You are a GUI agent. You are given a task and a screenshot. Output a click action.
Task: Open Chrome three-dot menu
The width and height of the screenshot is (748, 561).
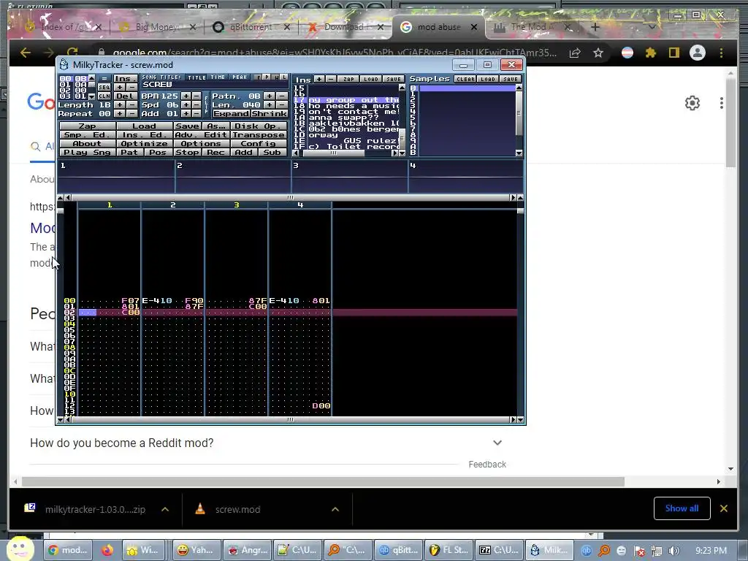pos(721,53)
